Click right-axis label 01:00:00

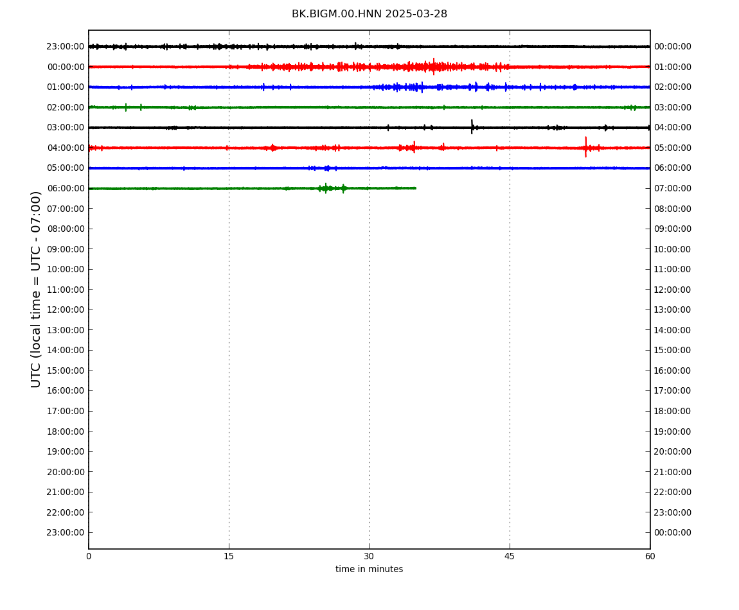(673, 67)
